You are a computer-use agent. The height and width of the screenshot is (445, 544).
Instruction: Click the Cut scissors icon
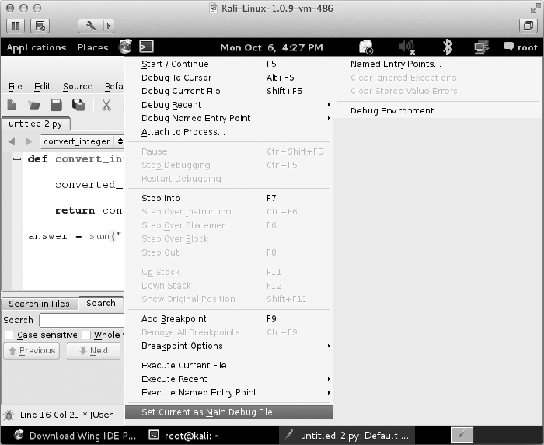point(106,105)
